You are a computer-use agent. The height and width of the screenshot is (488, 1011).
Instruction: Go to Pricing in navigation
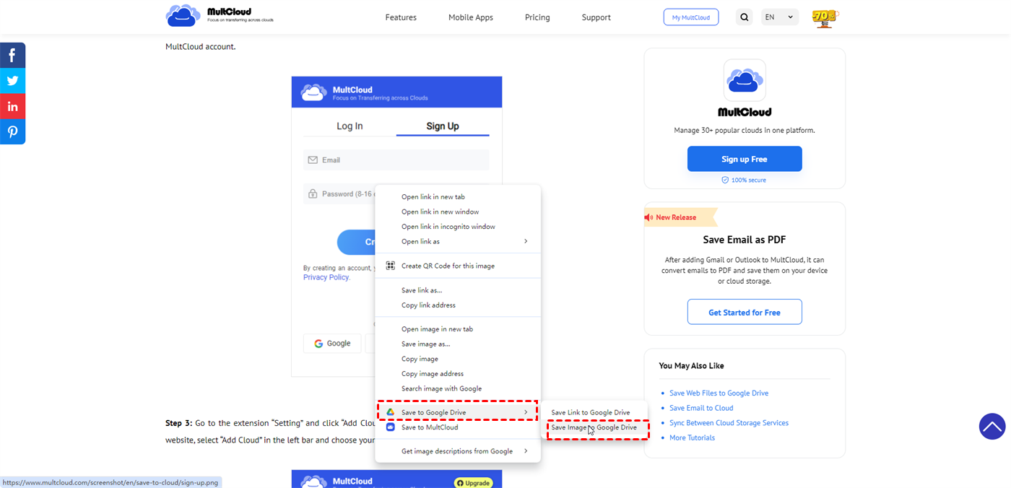[537, 17]
